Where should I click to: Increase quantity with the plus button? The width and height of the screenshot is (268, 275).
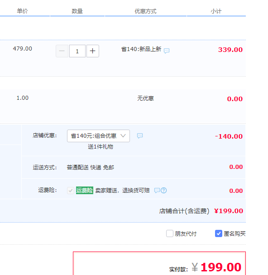93,51
